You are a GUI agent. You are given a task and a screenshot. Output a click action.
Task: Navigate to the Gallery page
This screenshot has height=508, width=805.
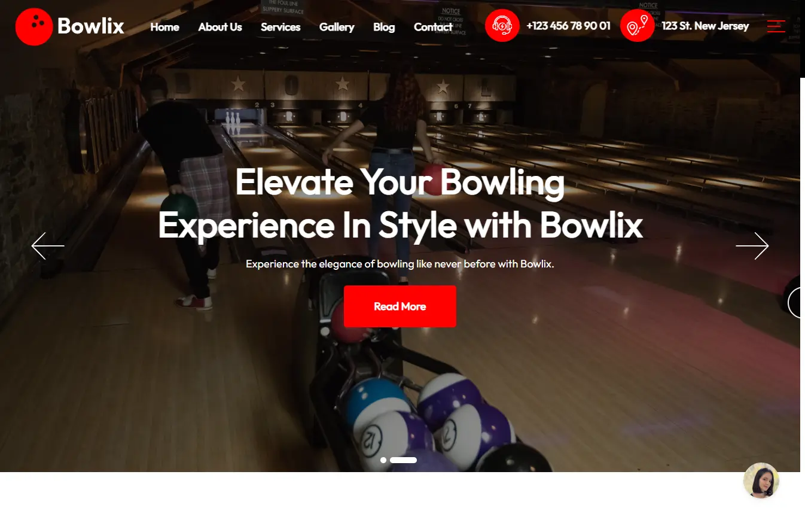337,27
